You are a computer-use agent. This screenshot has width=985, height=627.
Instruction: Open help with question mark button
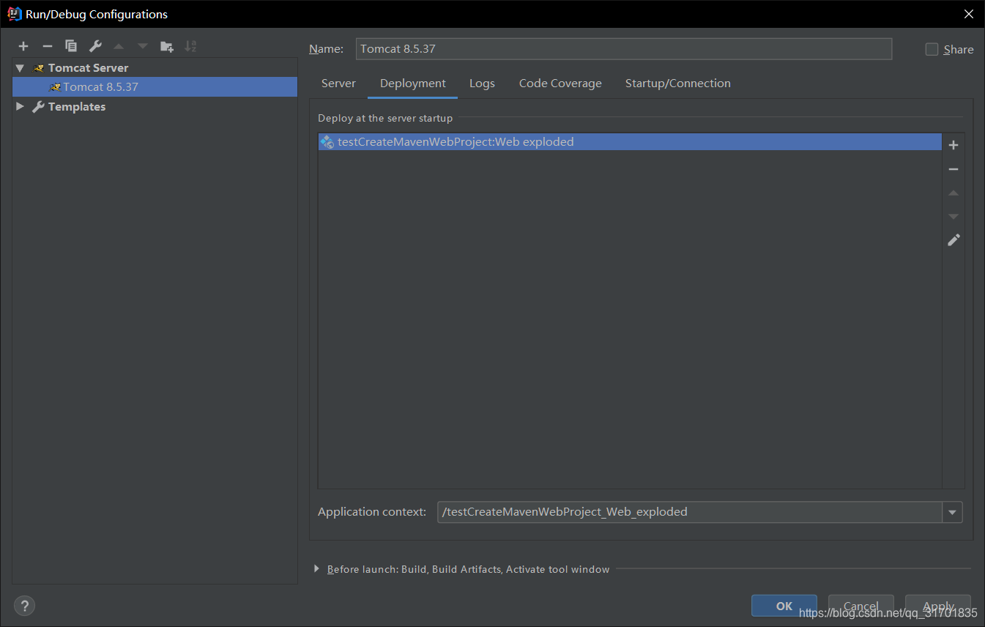click(x=24, y=606)
